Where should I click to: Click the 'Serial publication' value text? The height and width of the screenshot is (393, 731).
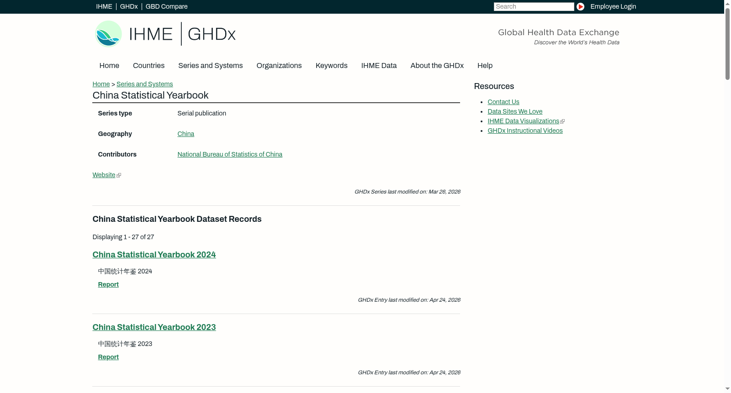coord(201,113)
